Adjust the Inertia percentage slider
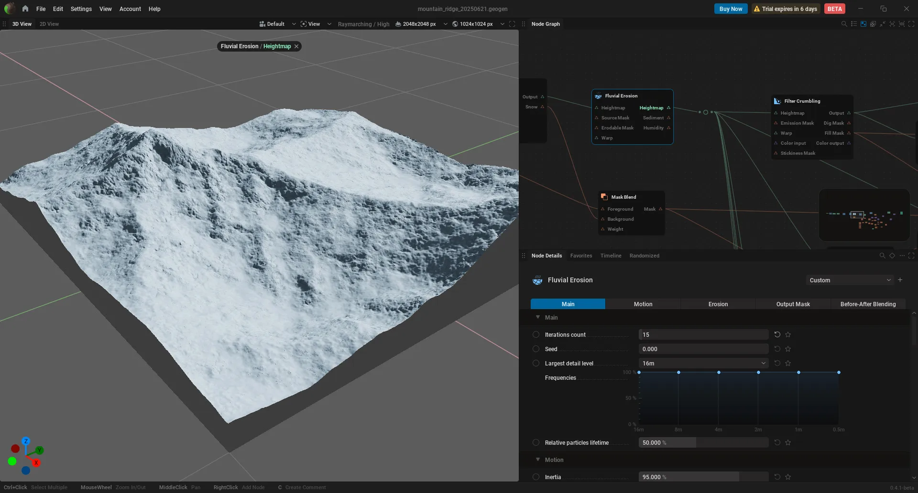This screenshot has width=918, height=493. click(703, 477)
